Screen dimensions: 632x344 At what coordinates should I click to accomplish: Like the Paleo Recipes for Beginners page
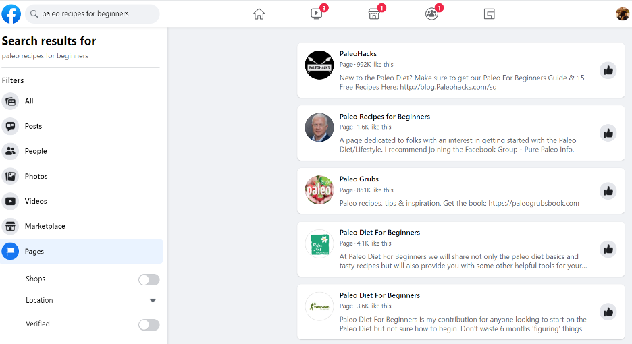pos(608,134)
